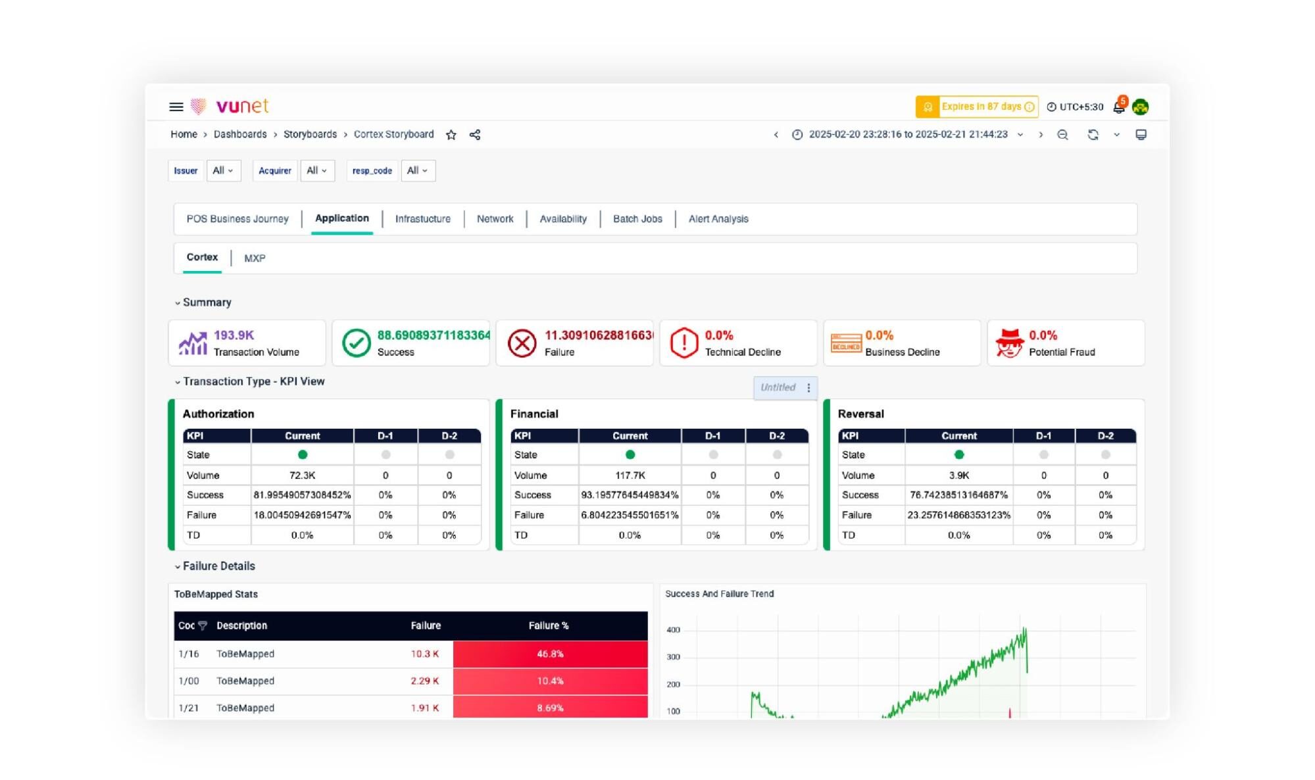Open the date time range picker
This screenshot has width=1315, height=780.
click(x=908, y=135)
